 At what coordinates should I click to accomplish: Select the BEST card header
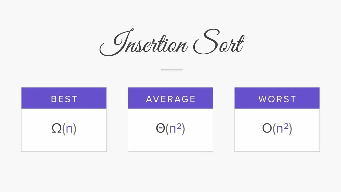click(x=64, y=98)
